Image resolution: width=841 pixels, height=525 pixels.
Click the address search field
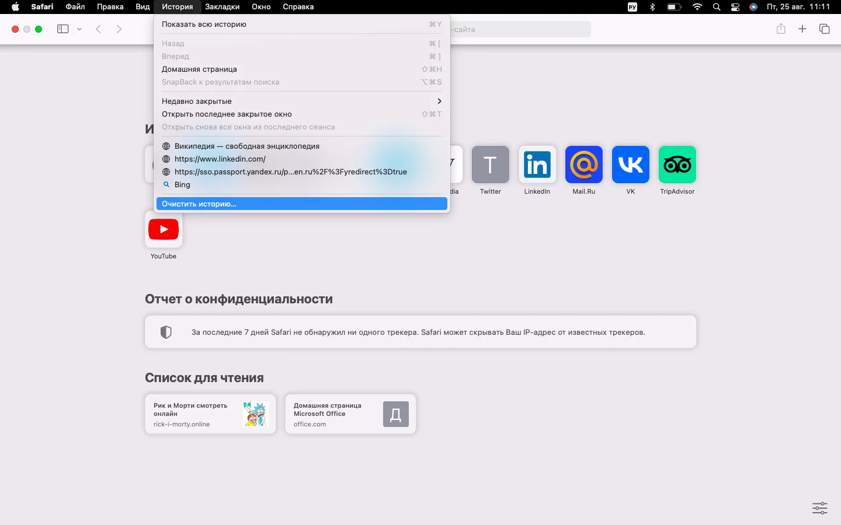[520, 29]
